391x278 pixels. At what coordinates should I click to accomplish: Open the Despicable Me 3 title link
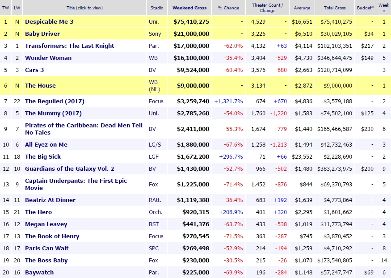[49, 22]
